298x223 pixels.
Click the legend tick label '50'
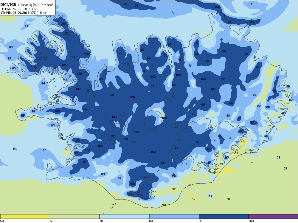point(2,221)
